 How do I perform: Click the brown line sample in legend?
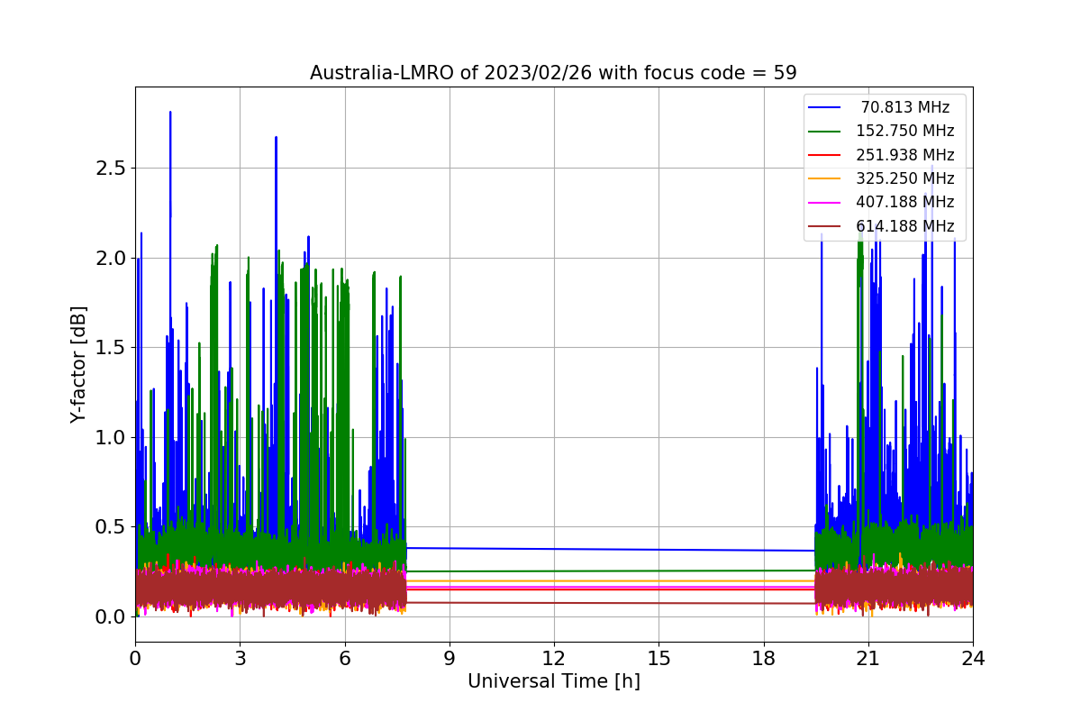825,227
